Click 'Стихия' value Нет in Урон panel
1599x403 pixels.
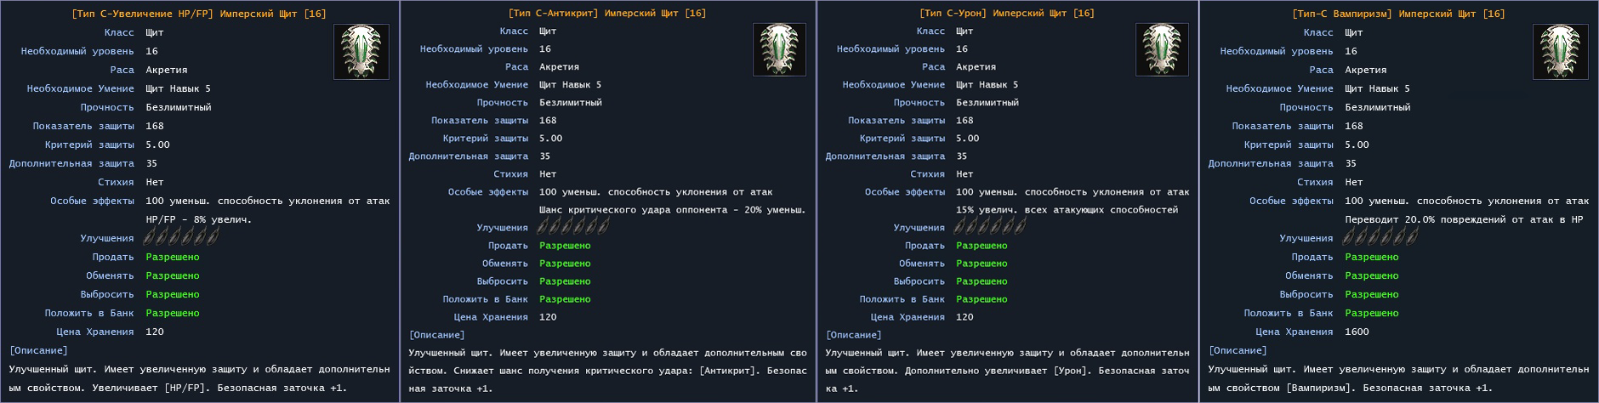[x=965, y=173]
